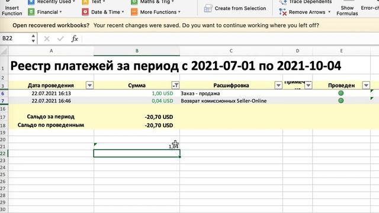Click the Проведен header cell
Screen dimensions: 379x213
tap(341, 85)
